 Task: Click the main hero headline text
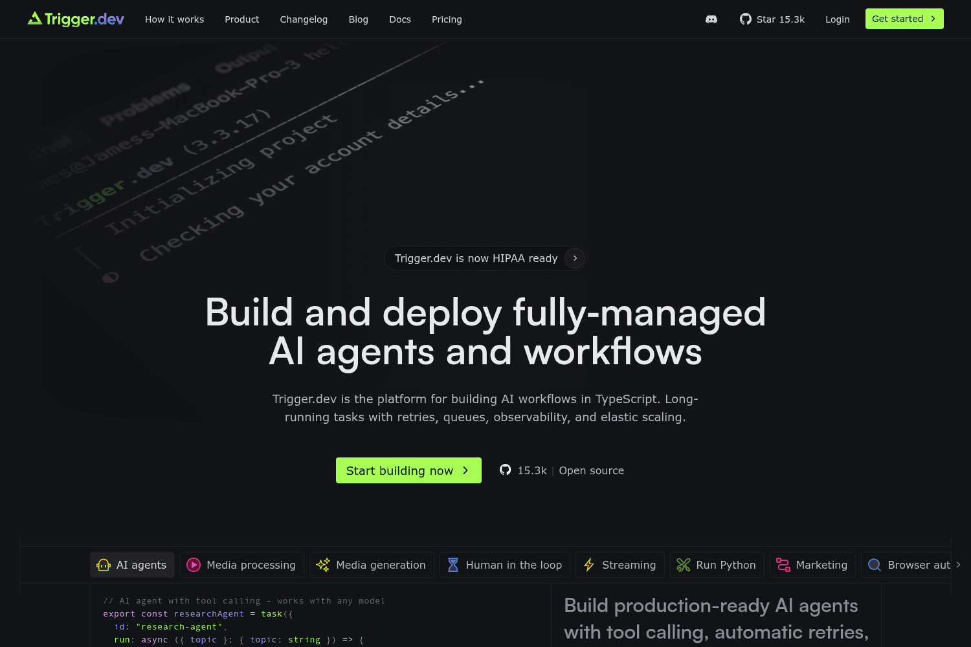click(485, 332)
